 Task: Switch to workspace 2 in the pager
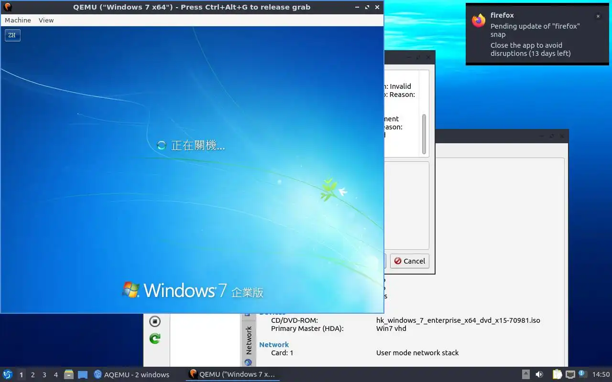[33, 375]
